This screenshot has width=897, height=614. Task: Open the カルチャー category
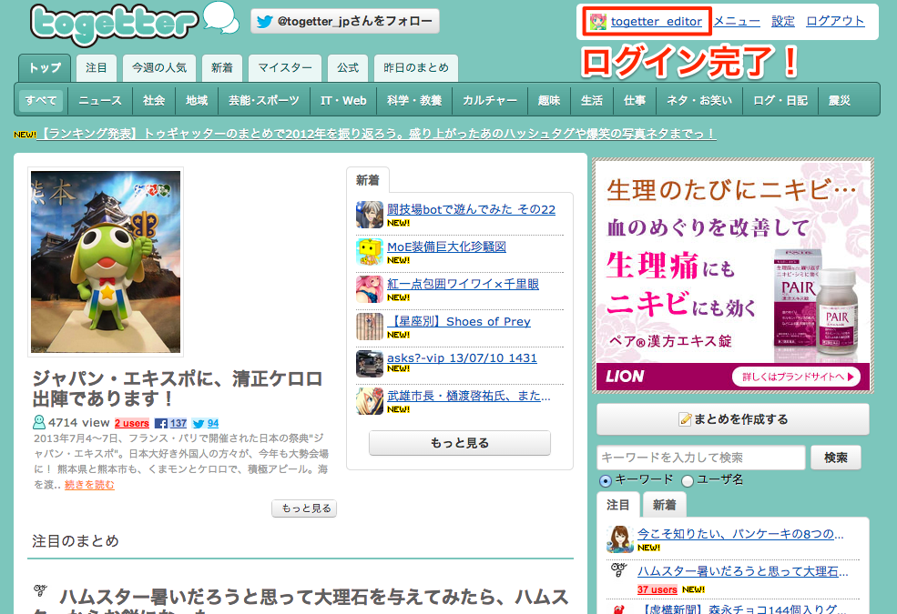coord(490,101)
